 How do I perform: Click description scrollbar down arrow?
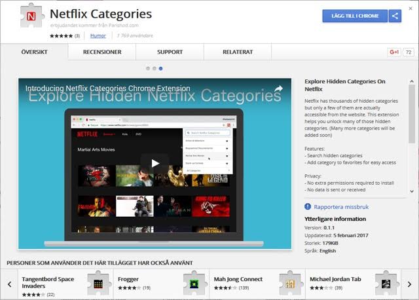pyautogui.click(x=412, y=191)
